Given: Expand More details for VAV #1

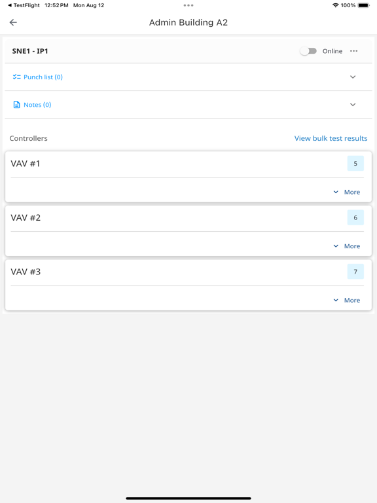Looking at the screenshot, I should [x=347, y=192].
